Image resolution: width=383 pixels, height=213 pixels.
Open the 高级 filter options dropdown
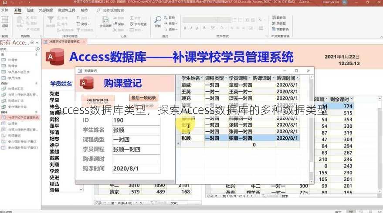pos(83,24)
